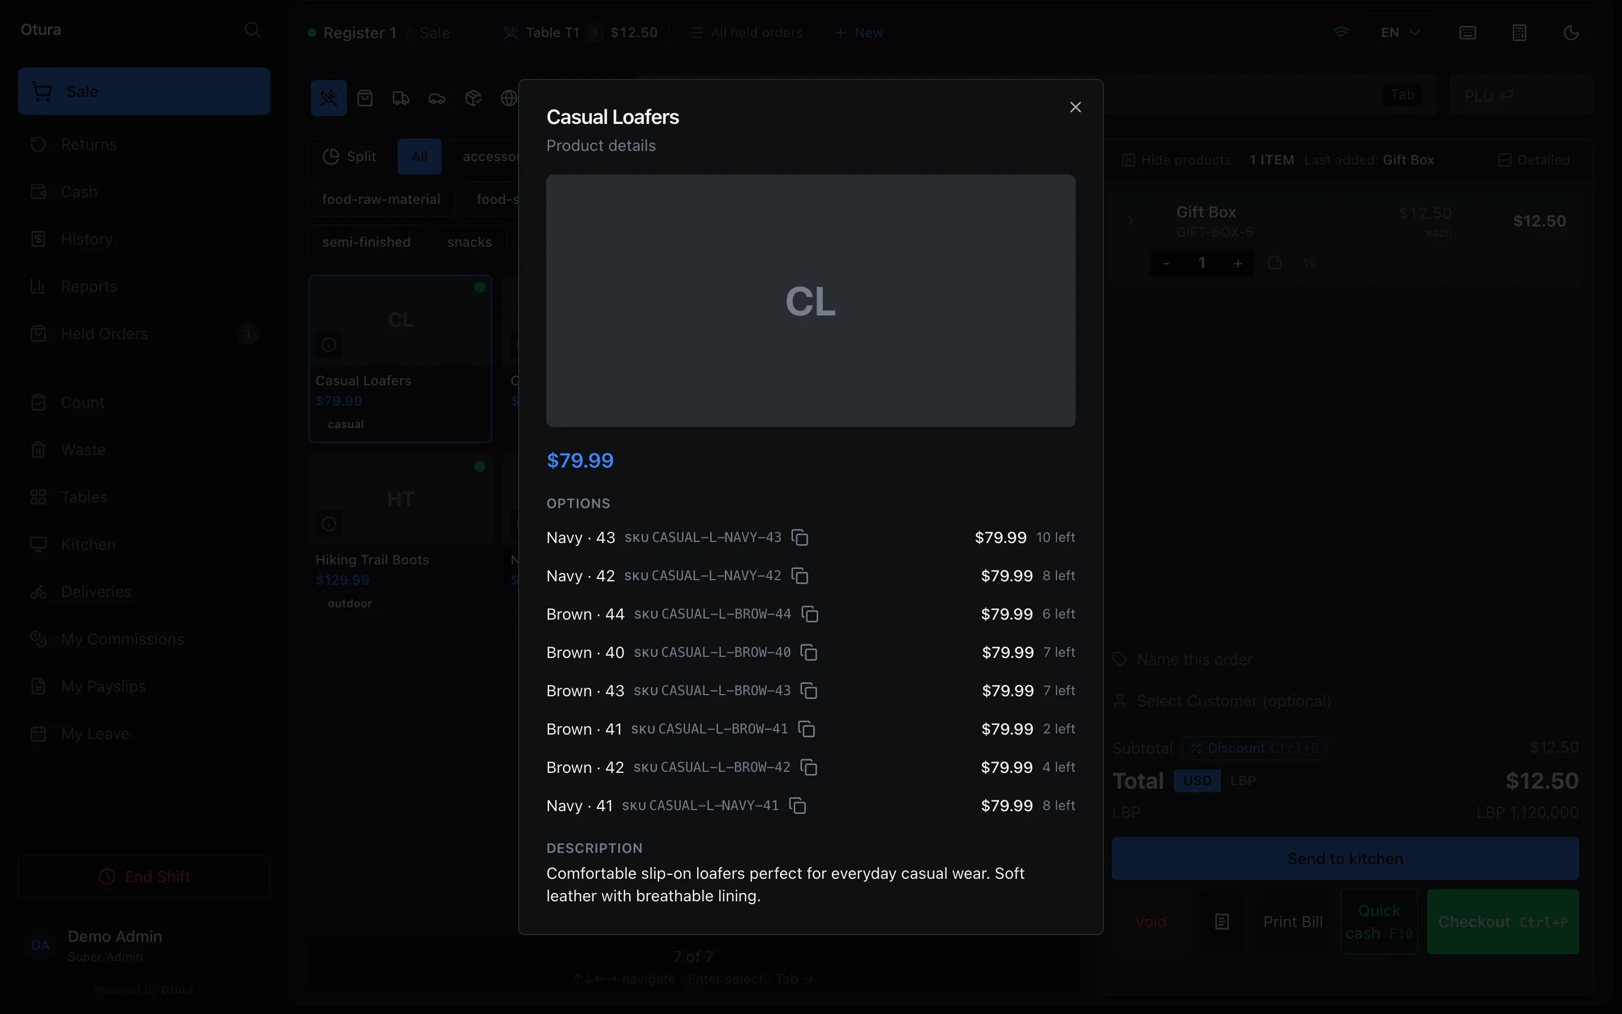Copy SKU CASUAL-L-BROW-42

point(809,767)
